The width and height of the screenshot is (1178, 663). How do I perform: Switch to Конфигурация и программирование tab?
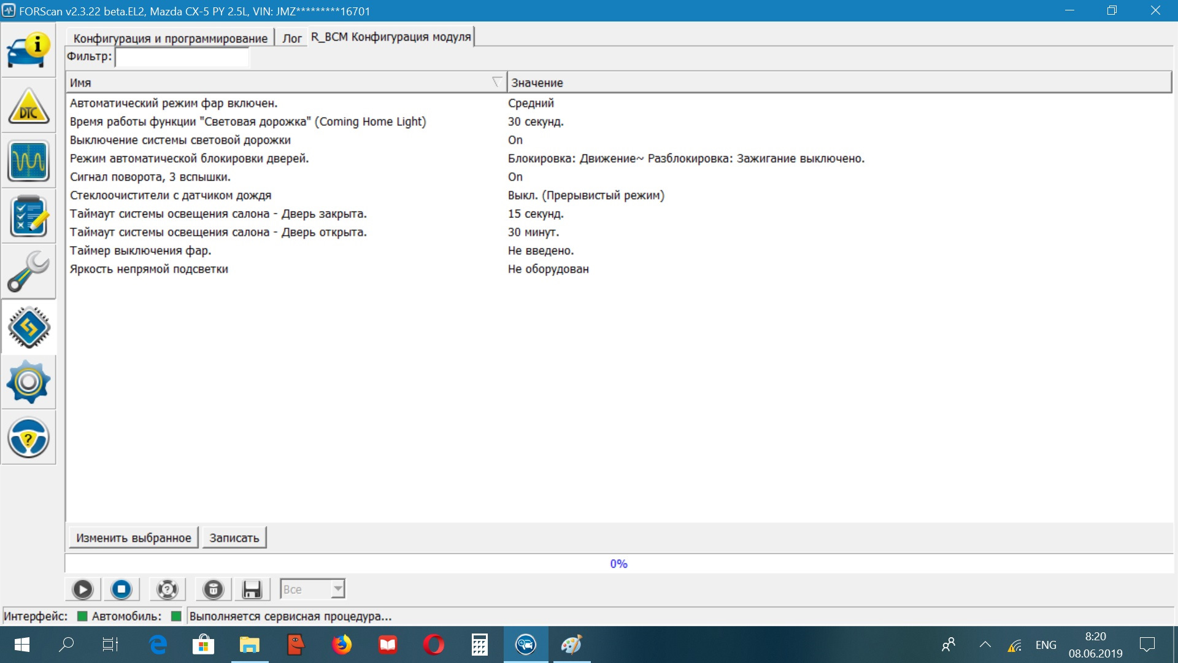(170, 38)
